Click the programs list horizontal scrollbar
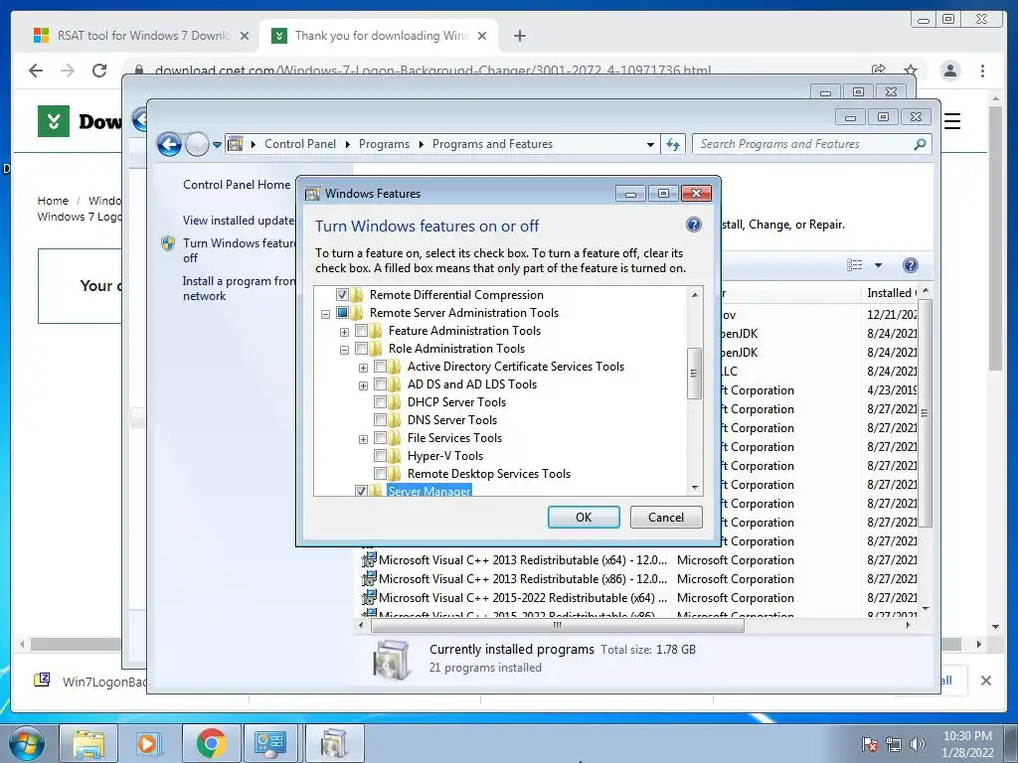 coord(558,626)
